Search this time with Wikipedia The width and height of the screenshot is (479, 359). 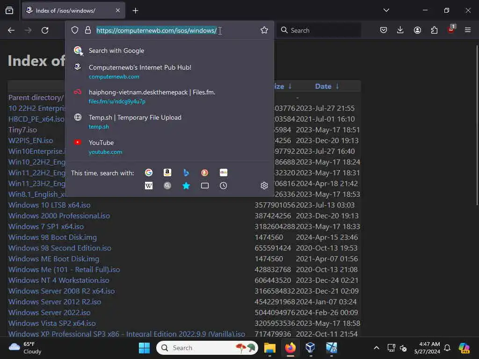[x=149, y=186]
